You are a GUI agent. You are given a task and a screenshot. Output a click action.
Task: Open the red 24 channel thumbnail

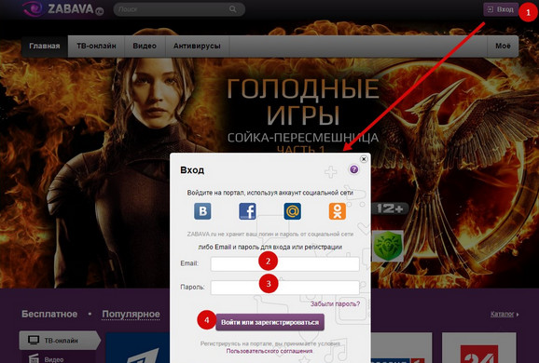478,347
